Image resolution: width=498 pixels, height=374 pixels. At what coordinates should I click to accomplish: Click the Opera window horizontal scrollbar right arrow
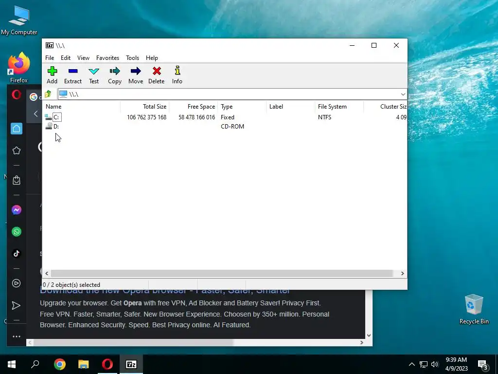pyautogui.click(x=361, y=342)
